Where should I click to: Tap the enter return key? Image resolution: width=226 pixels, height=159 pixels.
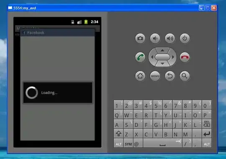pyautogui.click(x=207, y=133)
